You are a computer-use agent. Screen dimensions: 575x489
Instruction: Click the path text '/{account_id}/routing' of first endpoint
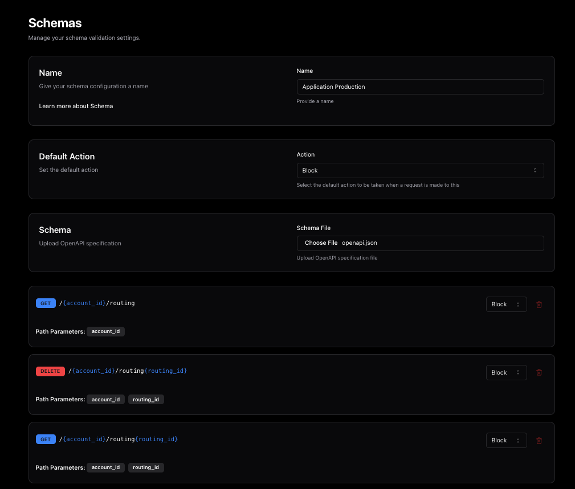97,303
